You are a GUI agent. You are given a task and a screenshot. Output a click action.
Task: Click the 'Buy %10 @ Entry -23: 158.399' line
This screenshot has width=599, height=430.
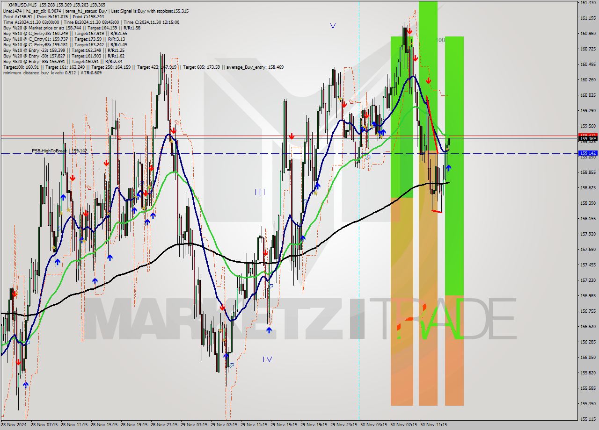click(x=64, y=50)
